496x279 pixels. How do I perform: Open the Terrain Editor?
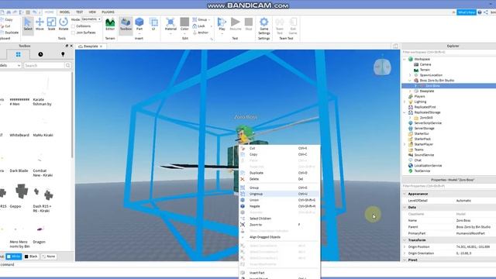110,24
